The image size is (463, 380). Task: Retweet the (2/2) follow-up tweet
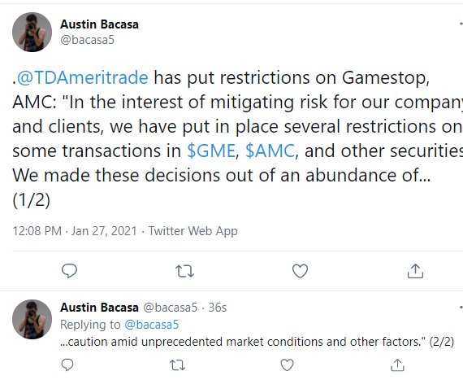(x=177, y=365)
